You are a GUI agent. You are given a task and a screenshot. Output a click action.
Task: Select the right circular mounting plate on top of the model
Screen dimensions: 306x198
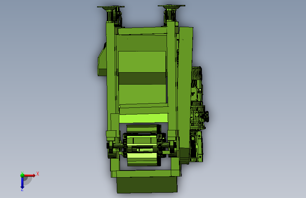(172, 6)
